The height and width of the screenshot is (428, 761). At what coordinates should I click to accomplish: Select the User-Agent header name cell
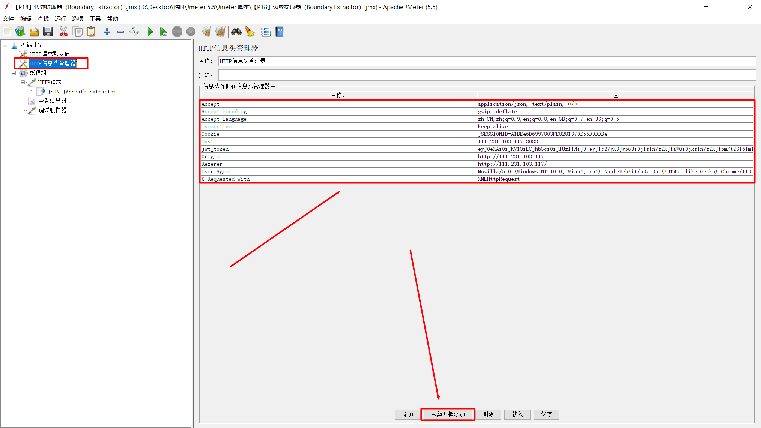click(338, 172)
